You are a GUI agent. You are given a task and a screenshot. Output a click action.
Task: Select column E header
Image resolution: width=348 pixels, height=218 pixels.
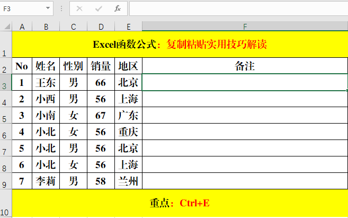click(129, 27)
